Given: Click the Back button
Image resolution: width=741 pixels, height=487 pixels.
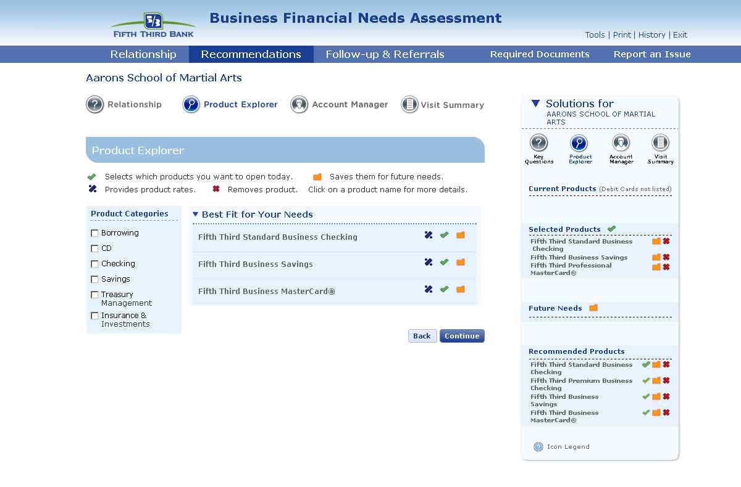Looking at the screenshot, I should (x=422, y=336).
